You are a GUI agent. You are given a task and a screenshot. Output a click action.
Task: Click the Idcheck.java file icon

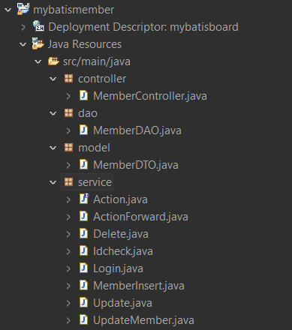tap(83, 250)
